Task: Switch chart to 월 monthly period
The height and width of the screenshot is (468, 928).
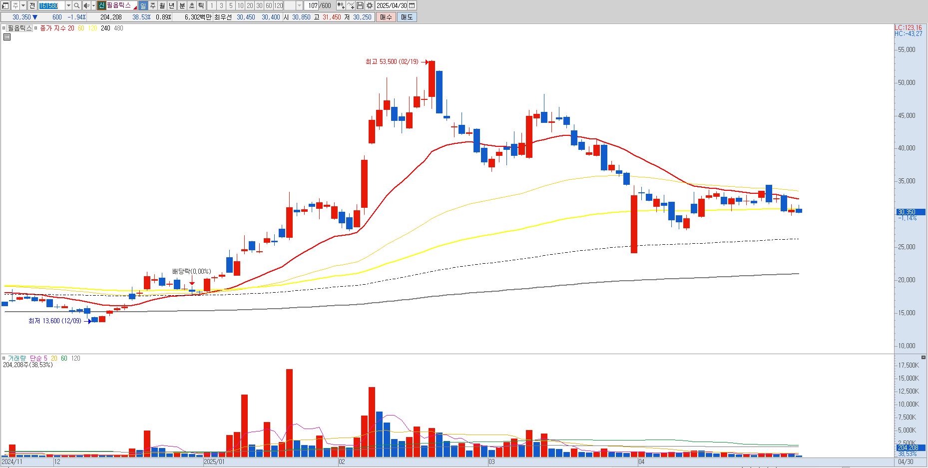Action: [x=162, y=5]
